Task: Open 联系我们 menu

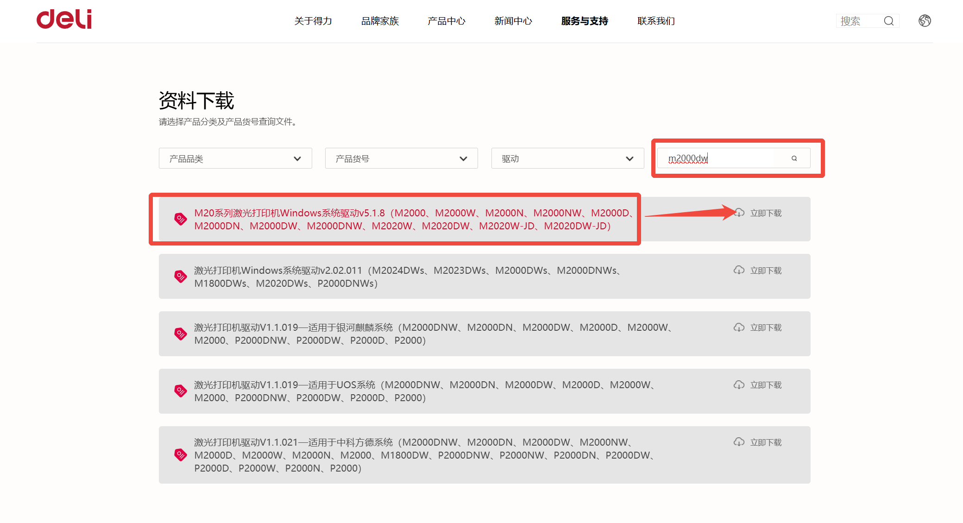Action: point(656,21)
